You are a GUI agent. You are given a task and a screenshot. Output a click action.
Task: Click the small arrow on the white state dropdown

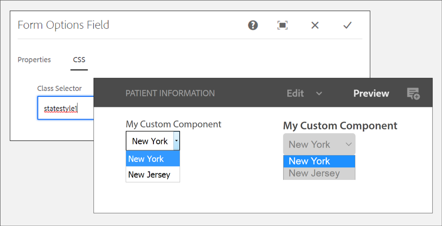pos(176,141)
